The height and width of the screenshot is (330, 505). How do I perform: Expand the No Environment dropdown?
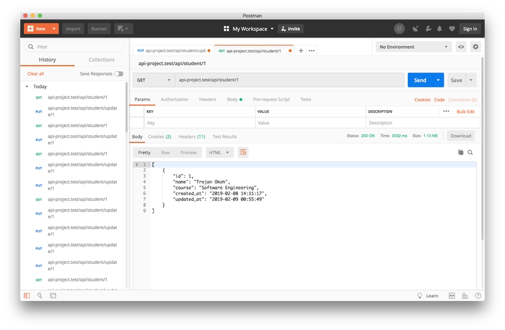[x=413, y=47]
